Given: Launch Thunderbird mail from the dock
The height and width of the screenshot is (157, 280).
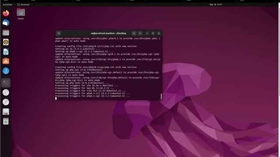Looking at the screenshot, I should (x=6, y=23).
